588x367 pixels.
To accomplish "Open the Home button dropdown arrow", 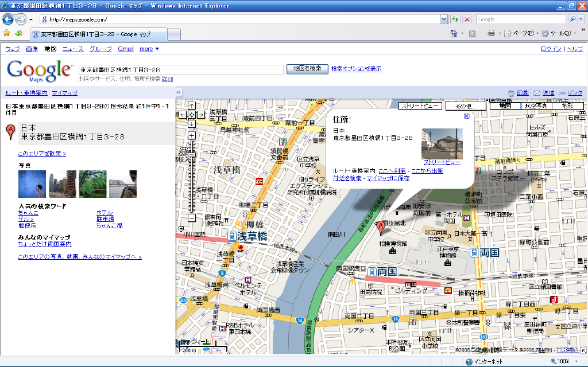I will click(x=462, y=34).
